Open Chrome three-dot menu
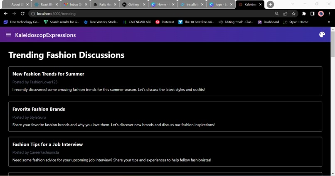The image size is (335, 176). pos(329,14)
